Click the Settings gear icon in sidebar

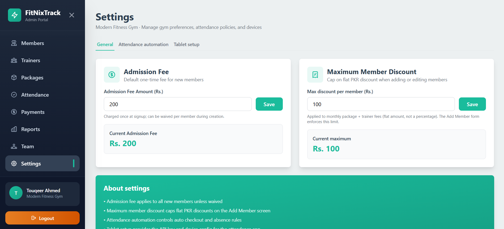14,164
